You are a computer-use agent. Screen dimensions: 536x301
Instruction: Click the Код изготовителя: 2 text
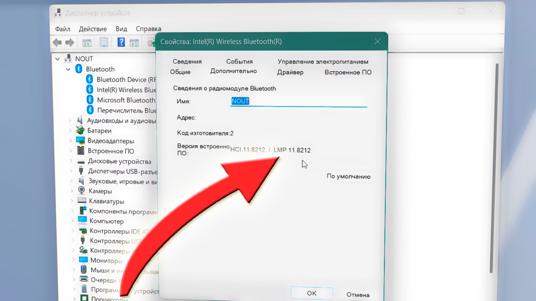point(205,133)
